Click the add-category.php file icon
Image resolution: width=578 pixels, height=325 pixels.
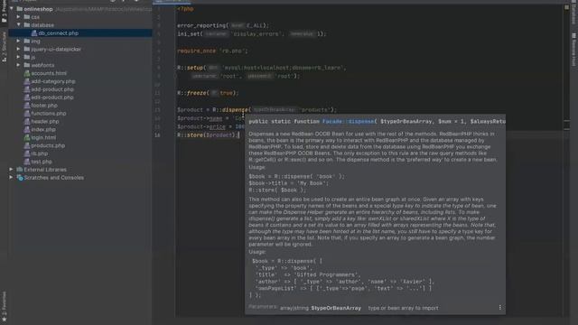click(27, 81)
